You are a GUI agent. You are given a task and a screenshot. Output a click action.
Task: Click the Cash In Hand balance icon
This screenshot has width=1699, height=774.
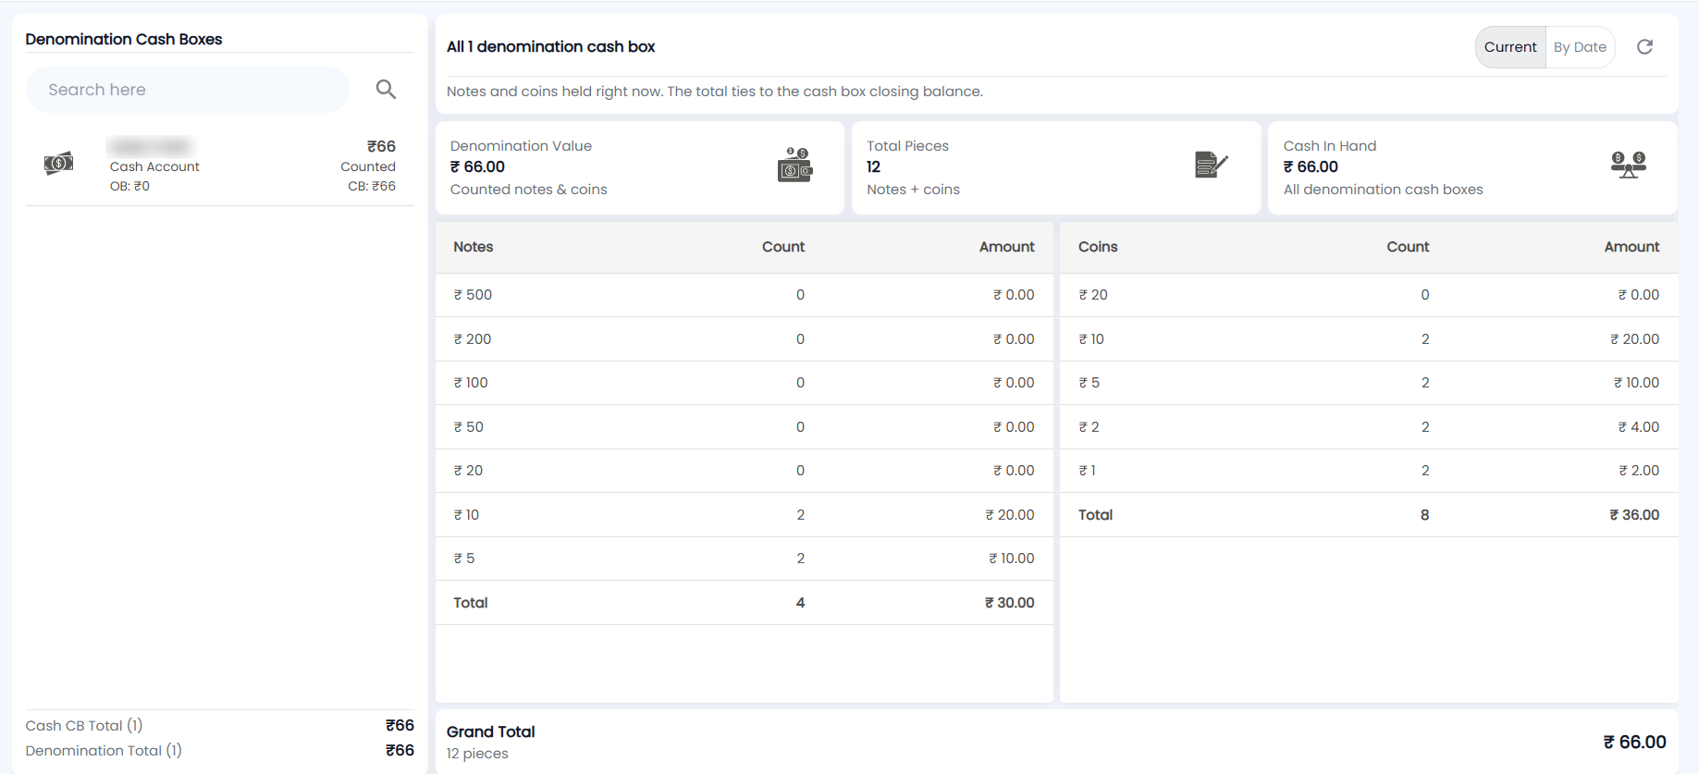1629,165
